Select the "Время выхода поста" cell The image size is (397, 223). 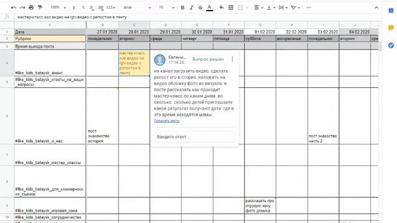tap(50, 46)
